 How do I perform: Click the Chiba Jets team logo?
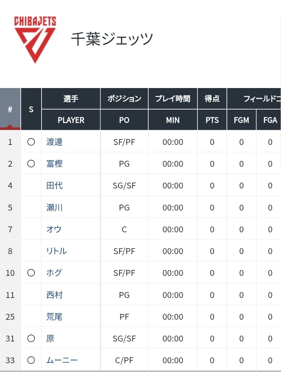point(35,39)
